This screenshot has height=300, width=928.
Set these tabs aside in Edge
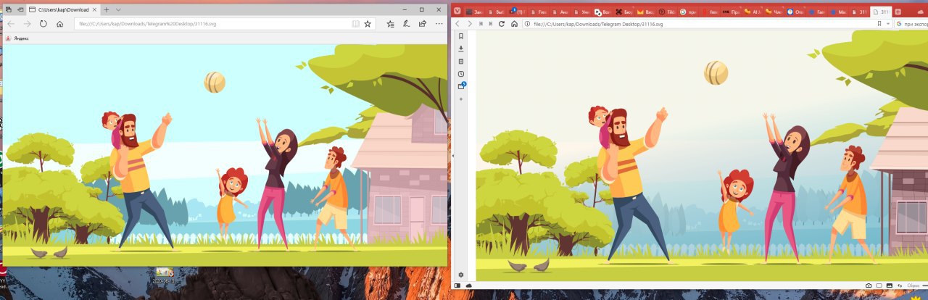click(20, 9)
